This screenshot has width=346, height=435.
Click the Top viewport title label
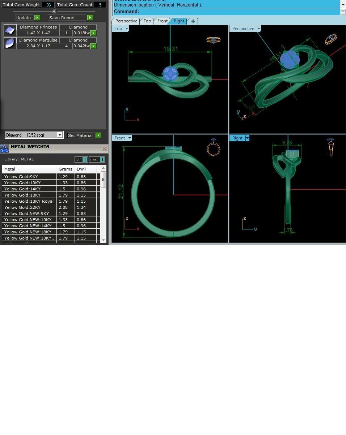[x=118, y=29]
